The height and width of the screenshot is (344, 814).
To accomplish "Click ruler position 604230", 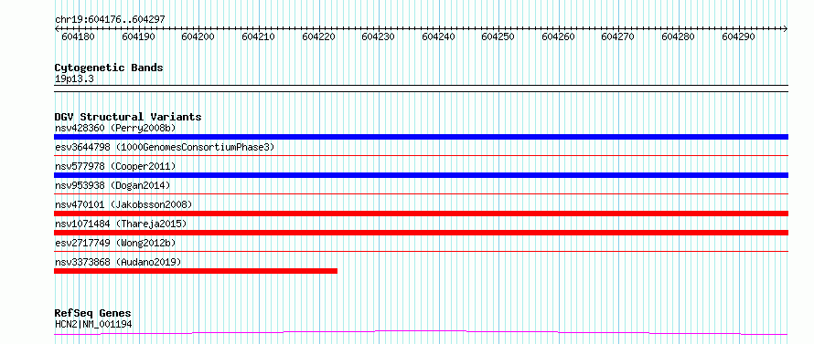I will (378, 36).
